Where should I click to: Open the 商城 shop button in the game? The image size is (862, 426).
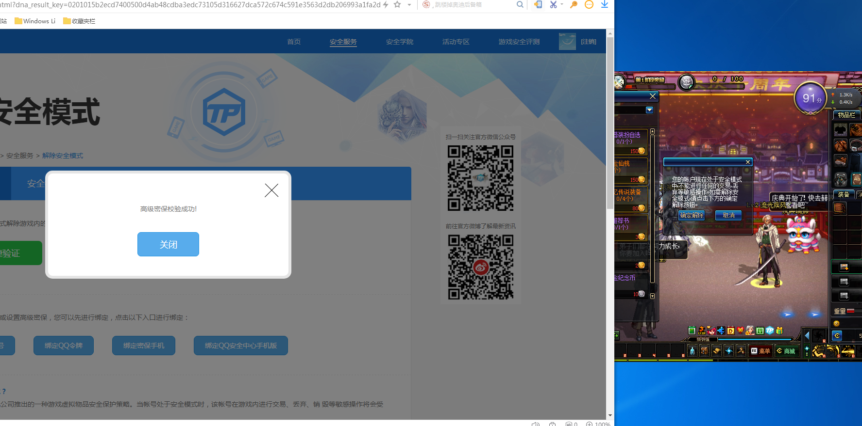tap(787, 351)
